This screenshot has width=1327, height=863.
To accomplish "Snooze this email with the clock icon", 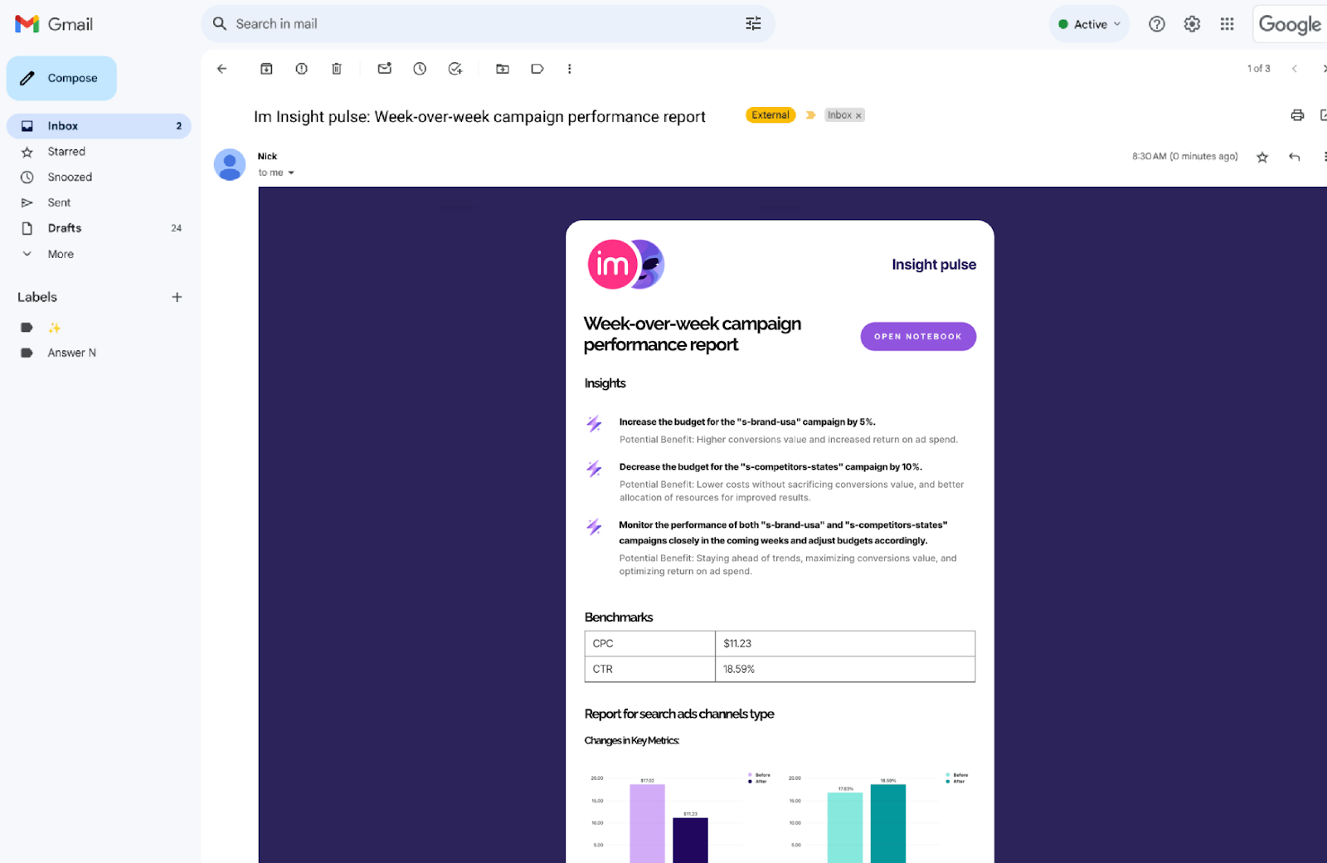I will (420, 69).
